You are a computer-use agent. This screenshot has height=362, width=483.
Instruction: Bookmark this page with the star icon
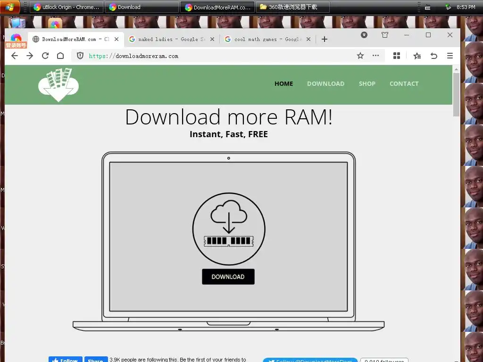(360, 56)
